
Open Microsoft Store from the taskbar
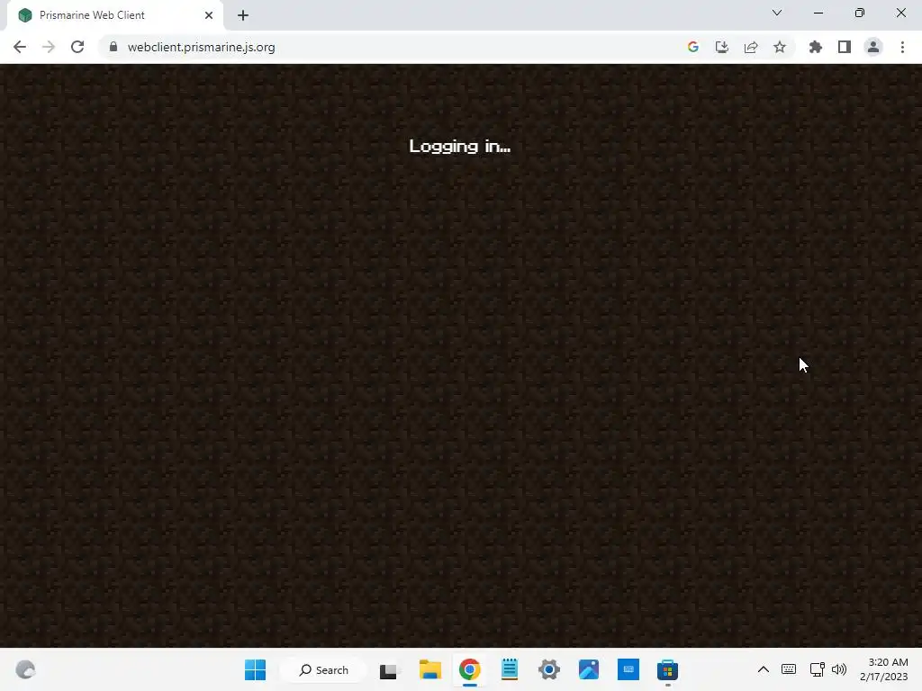click(667, 669)
